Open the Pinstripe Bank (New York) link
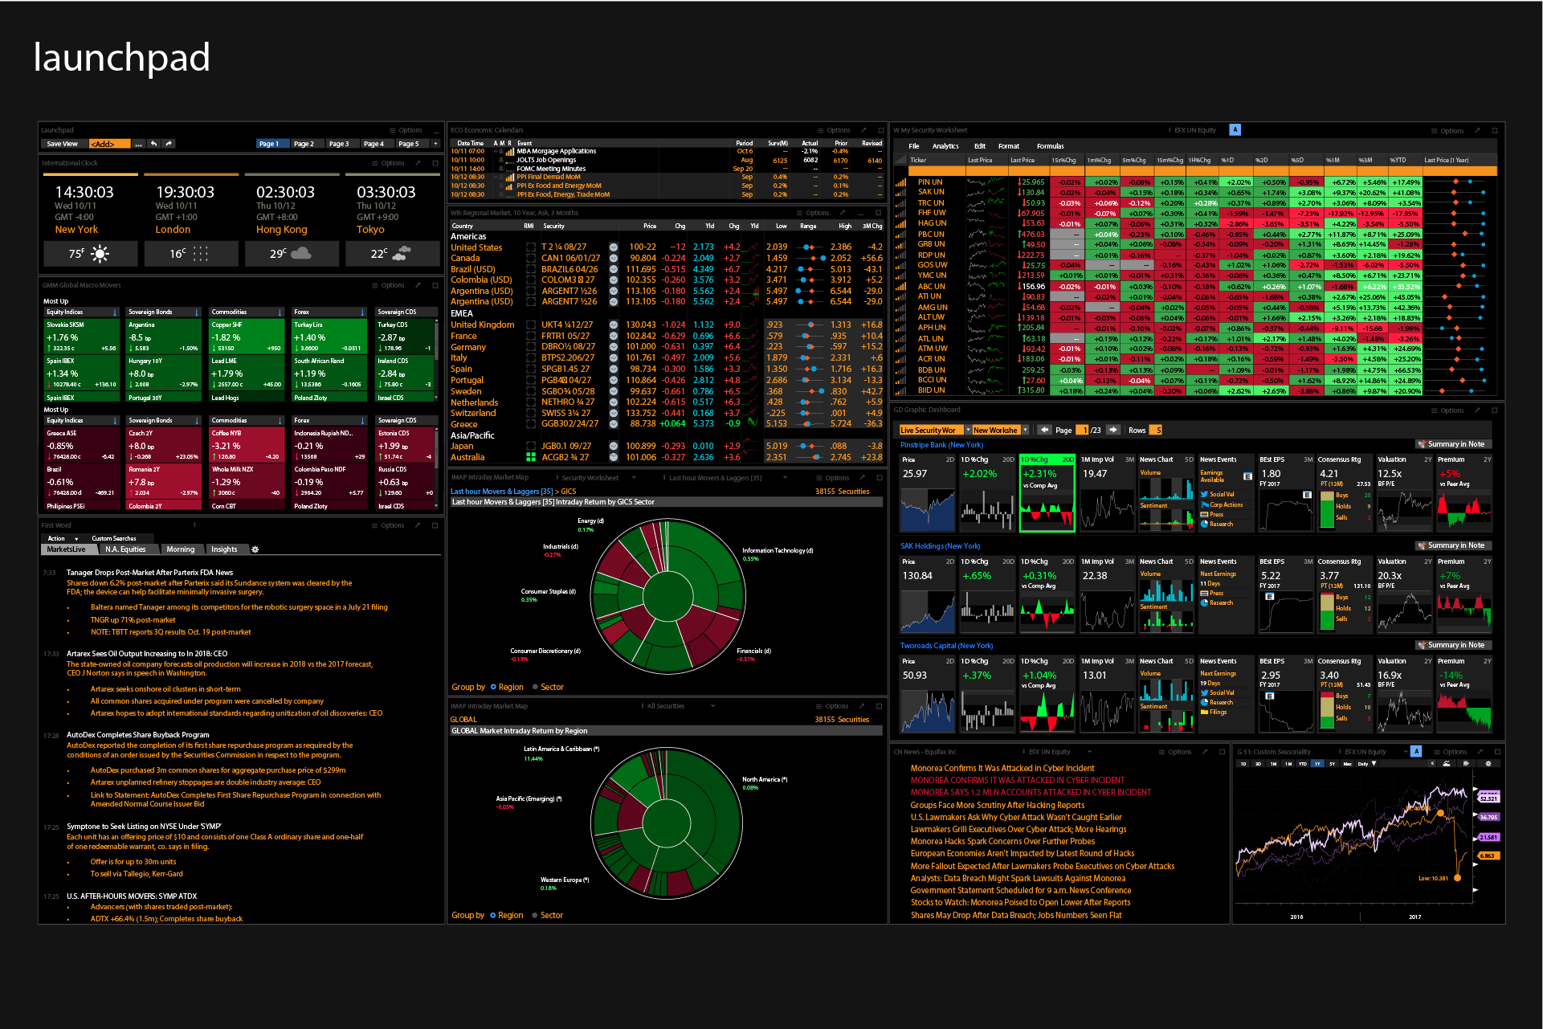The height and width of the screenshot is (1029, 1543). tap(941, 445)
